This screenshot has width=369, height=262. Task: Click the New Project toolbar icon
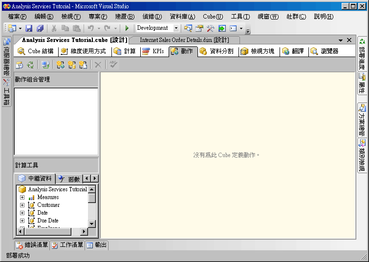[12, 28]
